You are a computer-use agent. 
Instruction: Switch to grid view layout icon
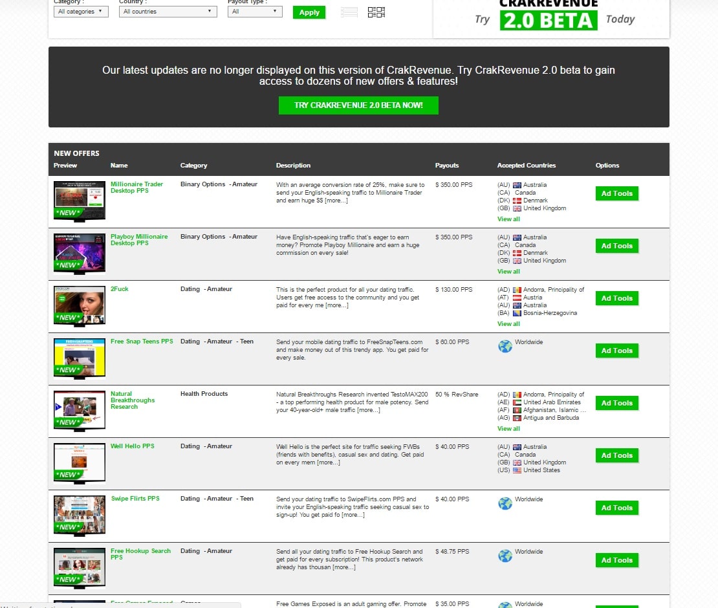pos(376,12)
